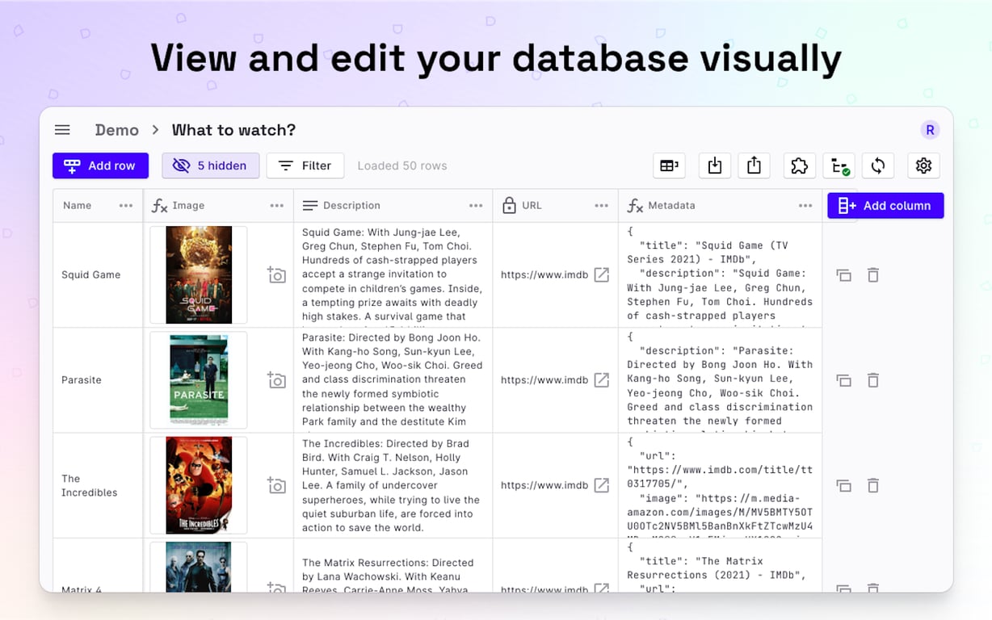Open the schema tree icon with checkmark
Viewport: 992px width, 620px height.
pos(840,165)
